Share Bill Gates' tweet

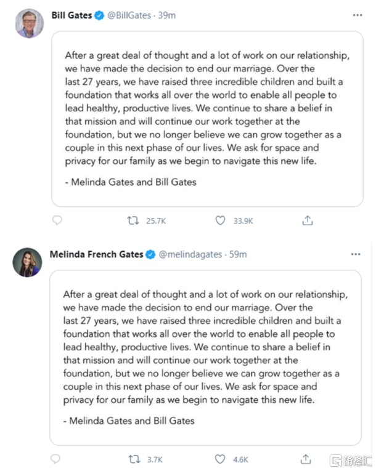[x=308, y=220]
